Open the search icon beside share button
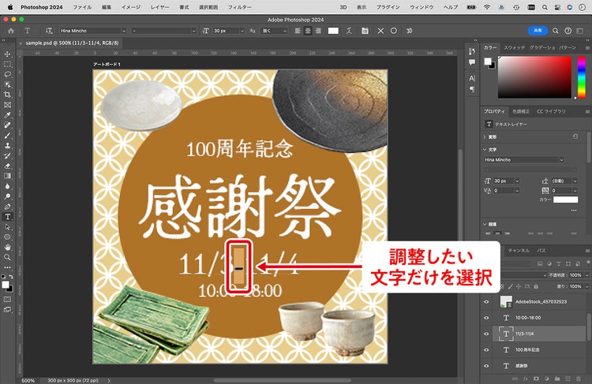 (556, 31)
